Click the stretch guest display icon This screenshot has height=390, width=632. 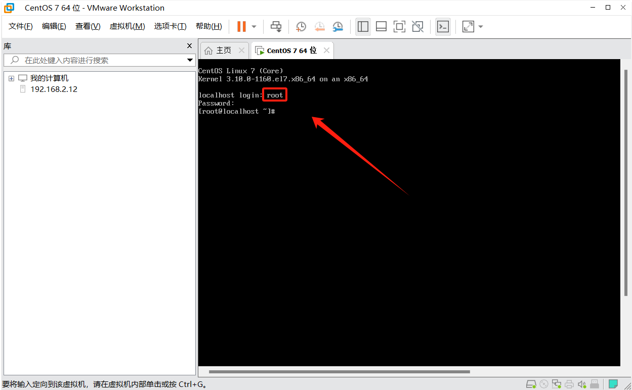tap(468, 26)
